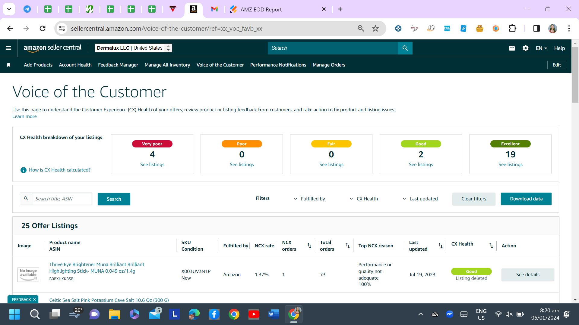The image size is (579, 325).
Task: Expand the Last updated filter
Action: coord(420,199)
